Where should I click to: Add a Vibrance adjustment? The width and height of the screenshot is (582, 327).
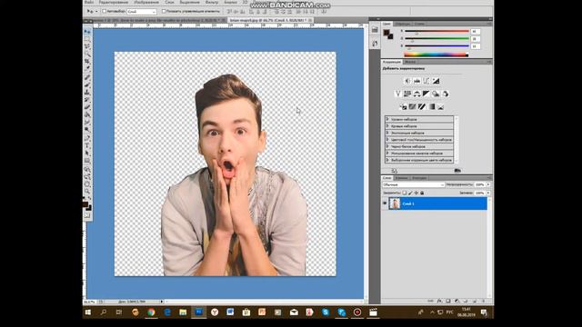pos(398,94)
